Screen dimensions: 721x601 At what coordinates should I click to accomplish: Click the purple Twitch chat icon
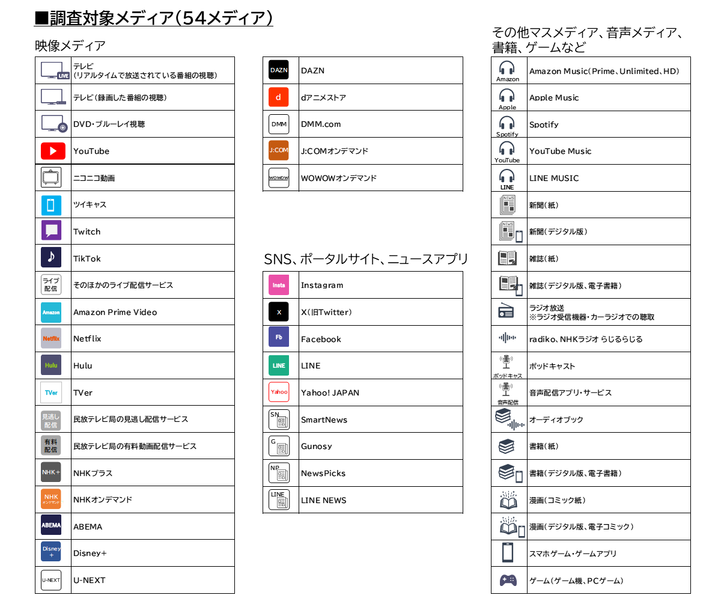(52, 231)
